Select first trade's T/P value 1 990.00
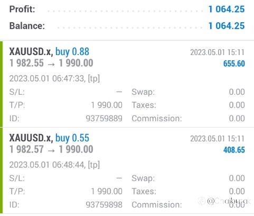Screen dimensions: 254x216 point(107,105)
